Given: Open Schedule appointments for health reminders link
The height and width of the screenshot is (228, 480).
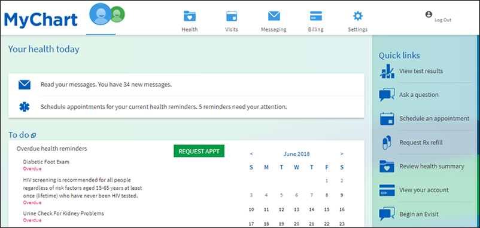Looking at the screenshot, I should click(164, 107).
